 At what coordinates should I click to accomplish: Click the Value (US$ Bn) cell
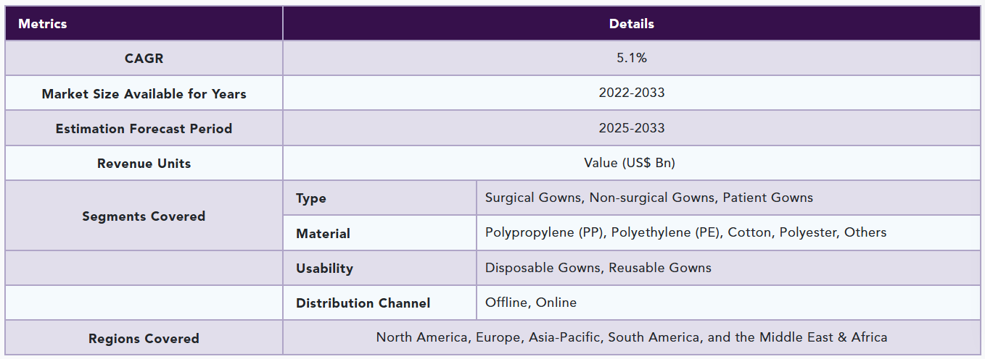click(630, 163)
